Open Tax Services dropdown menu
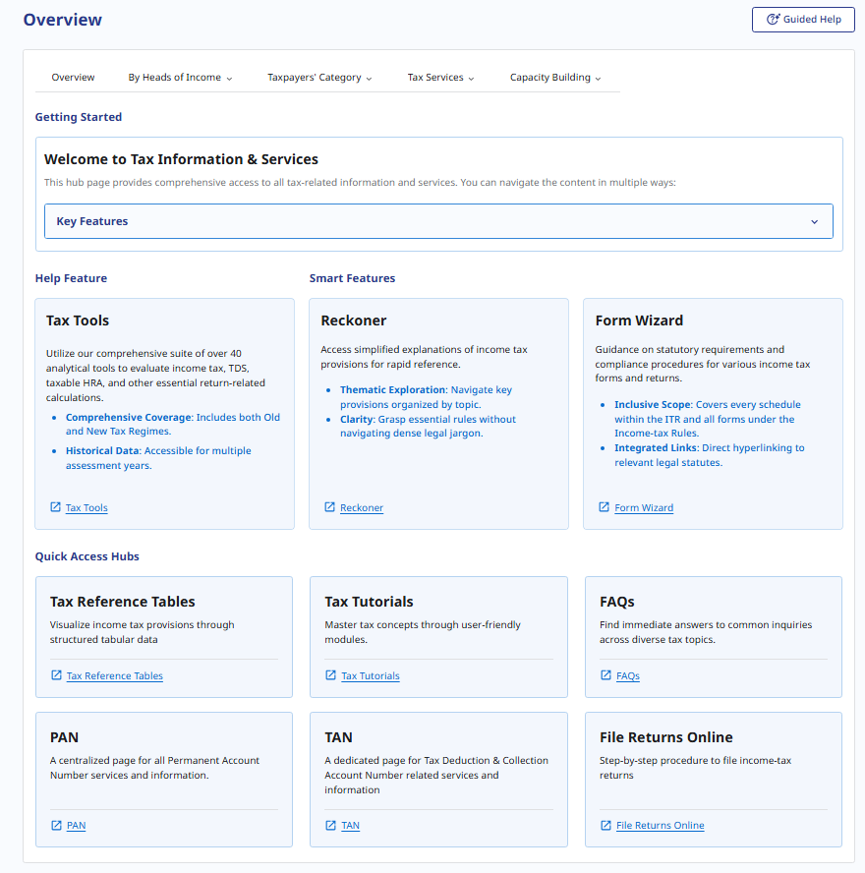 440,78
